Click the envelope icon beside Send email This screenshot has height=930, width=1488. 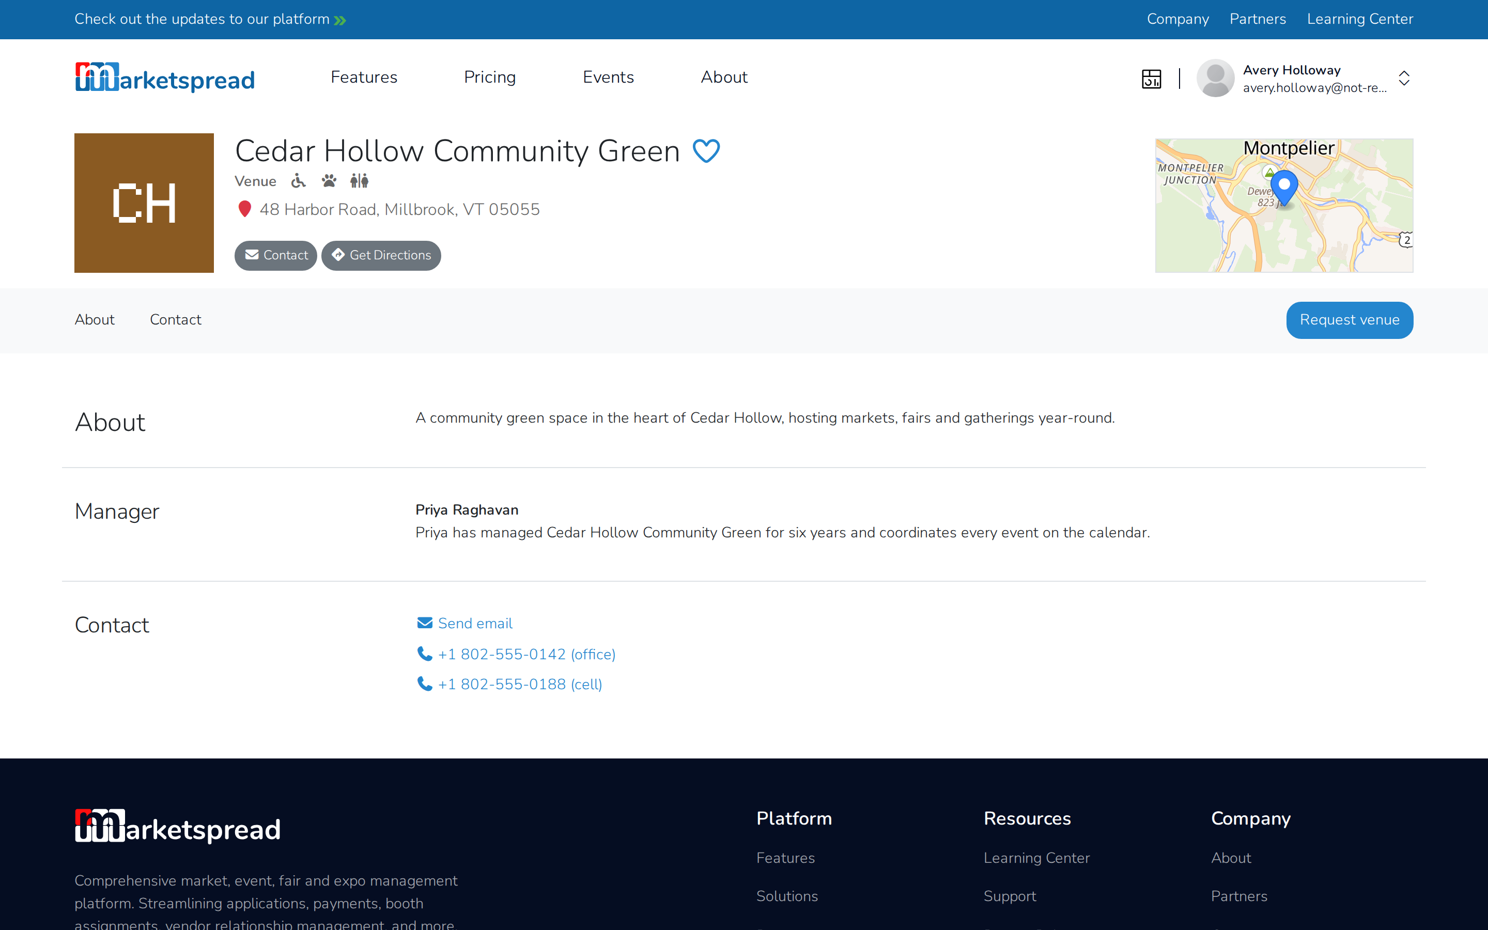[424, 623]
